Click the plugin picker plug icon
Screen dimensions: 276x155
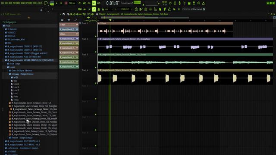(165, 9)
